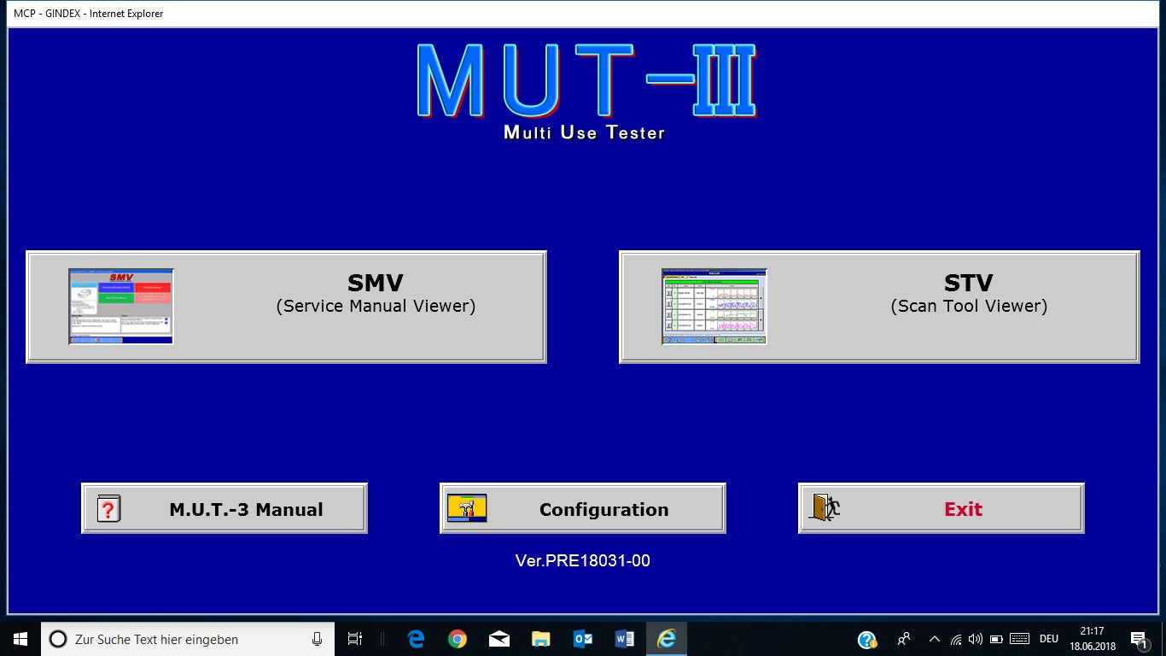The height and width of the screenshot is (656, 1166).
Task: Launch Google Chrome from taskbar
Action: pyautogui.click(x=458, y=639)
